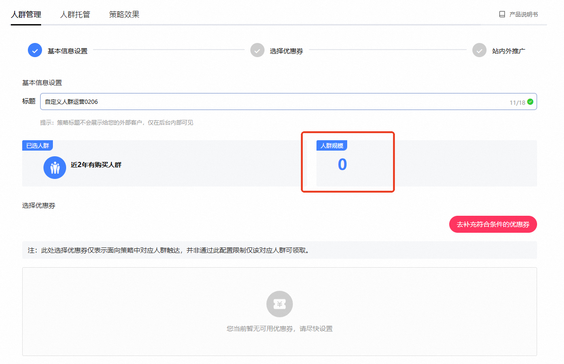
Task: Click the 人群规模 badge
Action: pos(332,145)
